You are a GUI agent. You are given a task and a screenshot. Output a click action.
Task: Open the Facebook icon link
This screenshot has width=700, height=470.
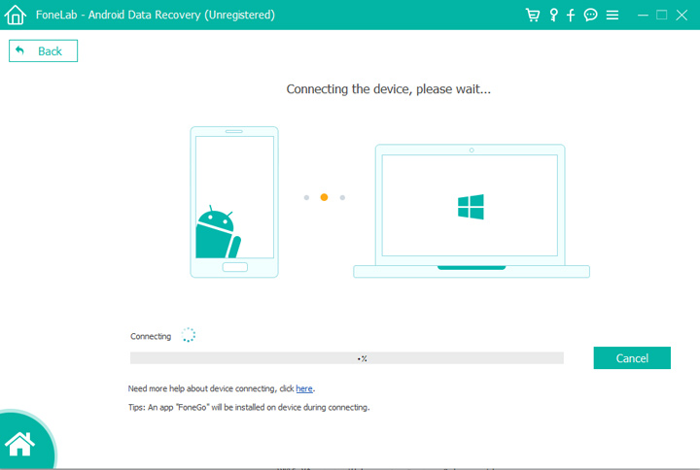coord(571,16)
